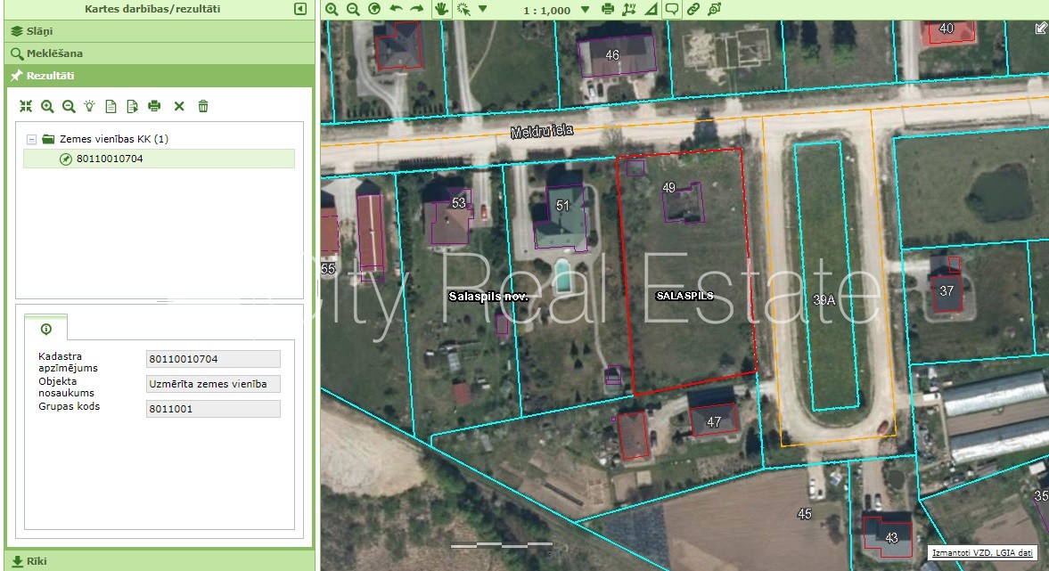Select the XY coordinates tool
The image size is (1049, 571).
pos(629,9)
